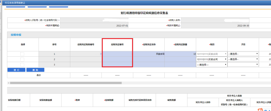Viewport: 271px width, 111px height.
Task: Click the 应税凭证编号 column header
Action: (x=117, y=44)
